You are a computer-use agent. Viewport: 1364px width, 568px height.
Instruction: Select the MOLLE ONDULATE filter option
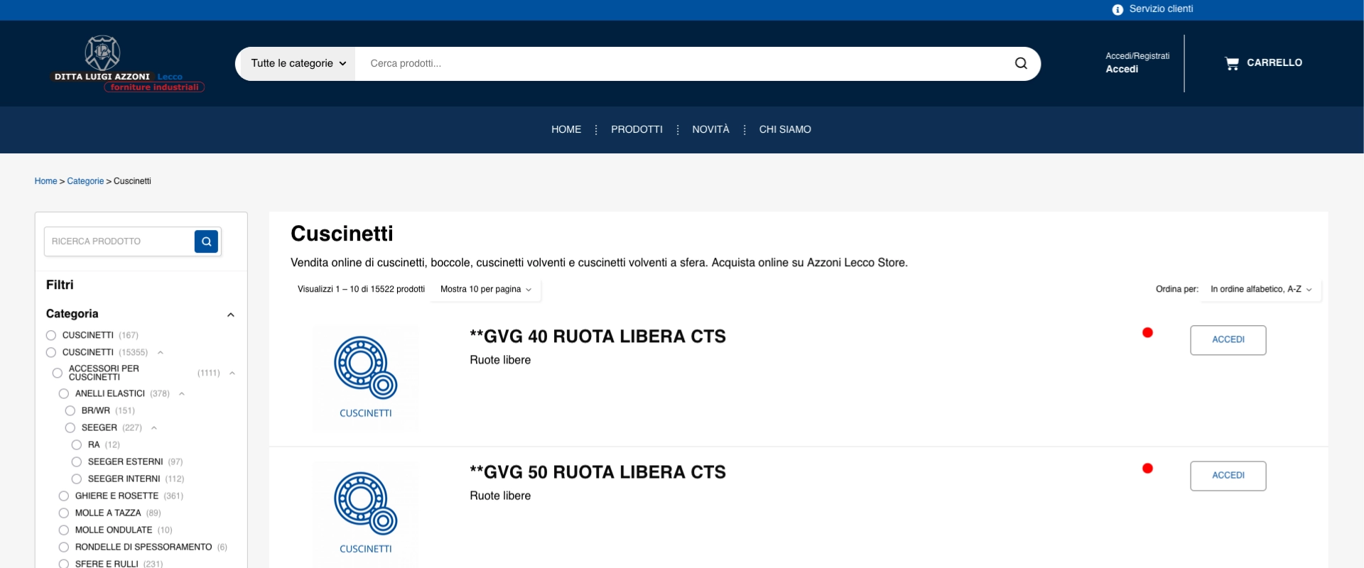64,530
